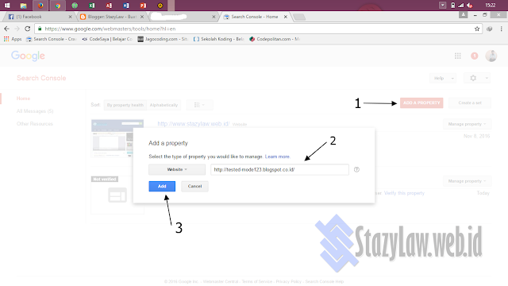Open PowerPoint from the taskbar
This screenshot has width=508, height=286.
coord(143,6)
